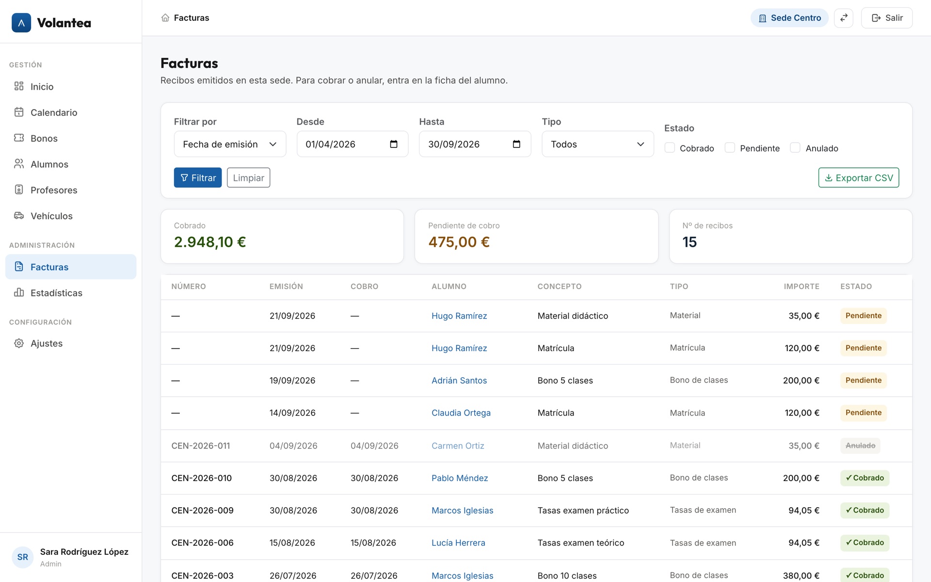Click invoice number CEN-2026-010
The height and width of the screenshot is (582, 931).
pyautogui.click(x=202, y=478)
